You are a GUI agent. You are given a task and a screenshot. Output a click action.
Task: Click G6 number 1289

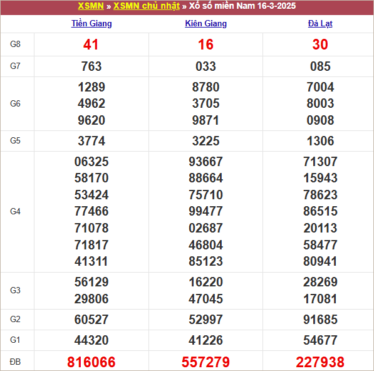91,87
